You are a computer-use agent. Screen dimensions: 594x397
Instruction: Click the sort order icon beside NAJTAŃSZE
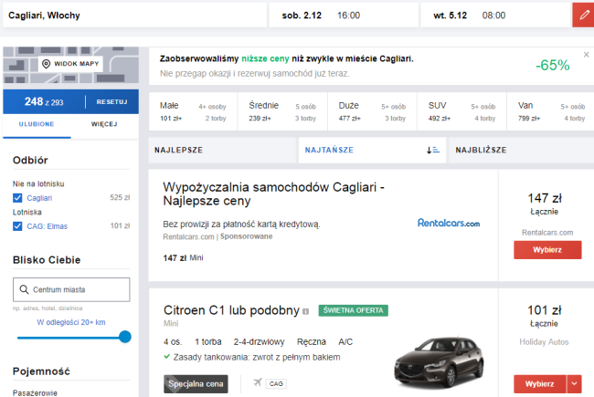click(433, 150)
